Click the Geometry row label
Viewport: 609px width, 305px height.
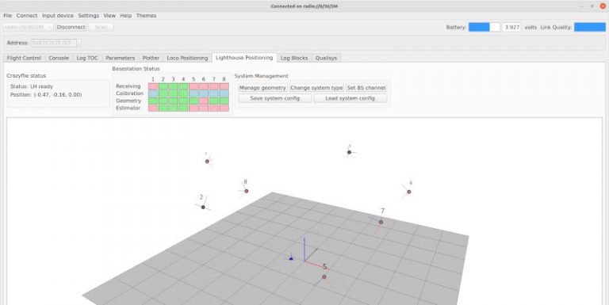pos(128,101)
